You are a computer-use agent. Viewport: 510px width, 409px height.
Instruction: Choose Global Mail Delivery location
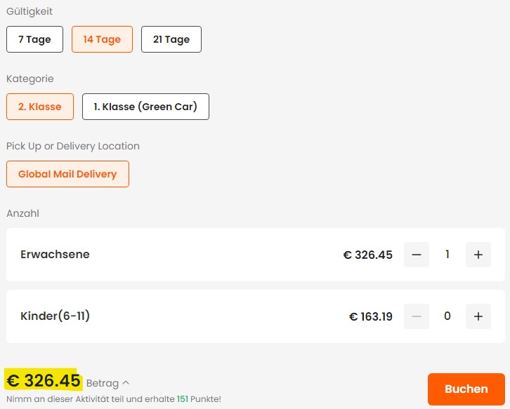click(67, 174)
